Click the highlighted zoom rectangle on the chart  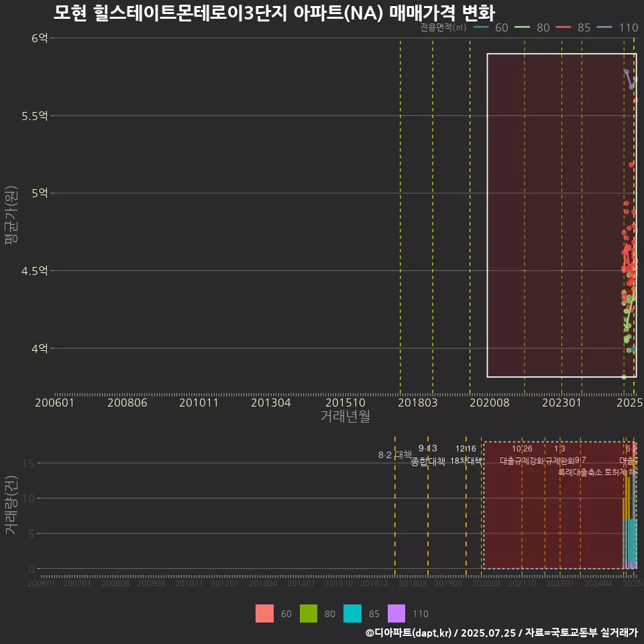pyautogui.click(x=561, y=215)
